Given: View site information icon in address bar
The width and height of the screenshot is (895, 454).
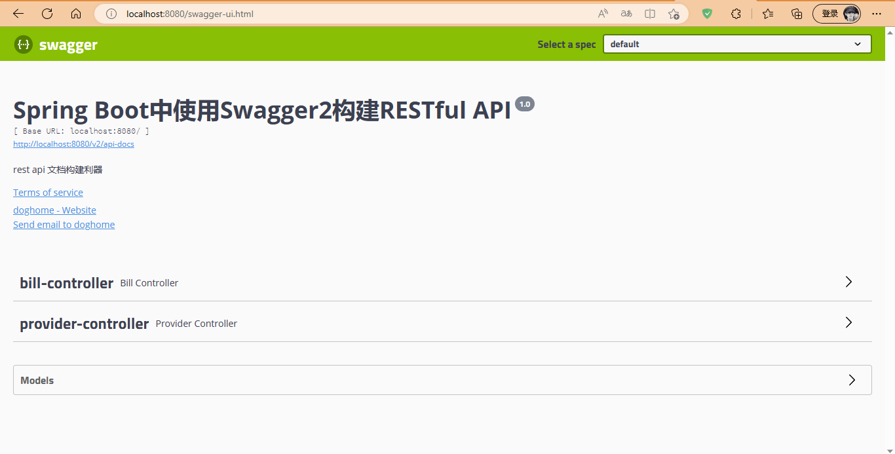Looking at the screenshot, I should click(111, 14).
